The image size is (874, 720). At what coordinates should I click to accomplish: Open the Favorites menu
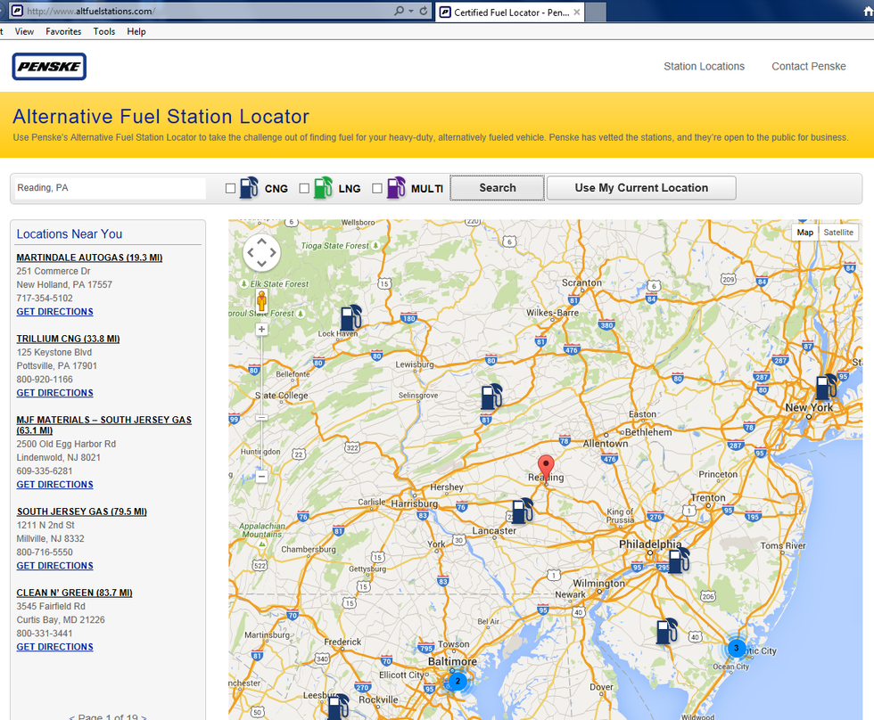63,31
